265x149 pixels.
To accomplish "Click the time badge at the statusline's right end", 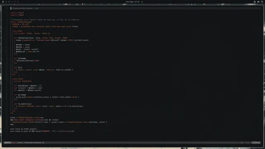I will [256, 142].
